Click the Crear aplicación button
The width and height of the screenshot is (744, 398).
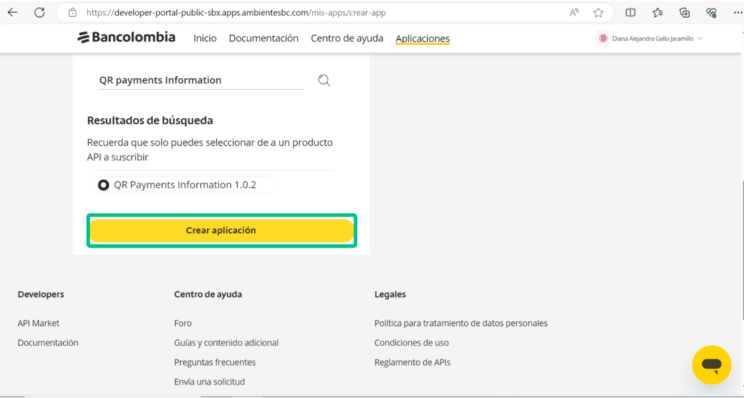click(221, 230)
